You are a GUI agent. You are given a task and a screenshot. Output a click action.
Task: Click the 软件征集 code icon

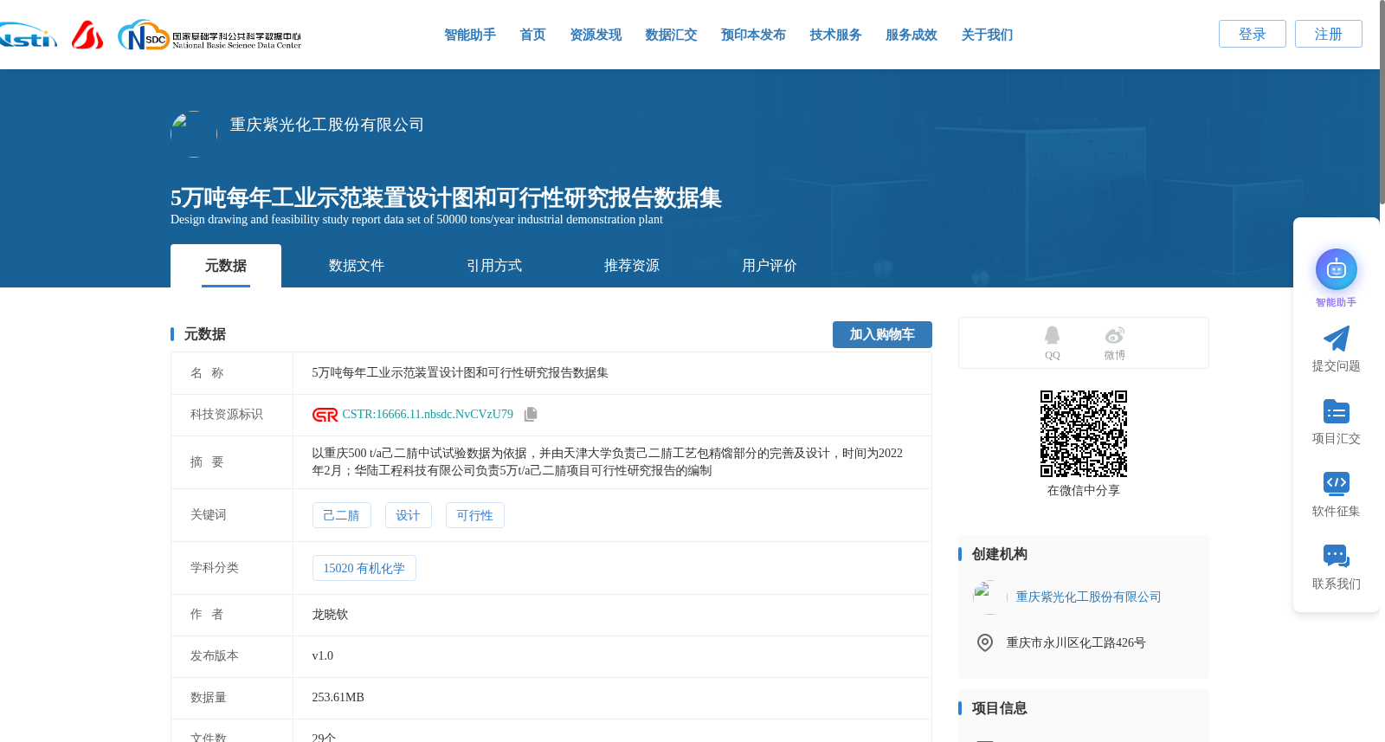(1336, 483)
